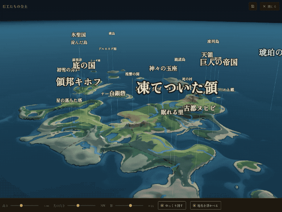Viewport: 282px width, 212px height.
Task: Select the 領邦キホフ label on the map
Action: (x=79, y=82)
